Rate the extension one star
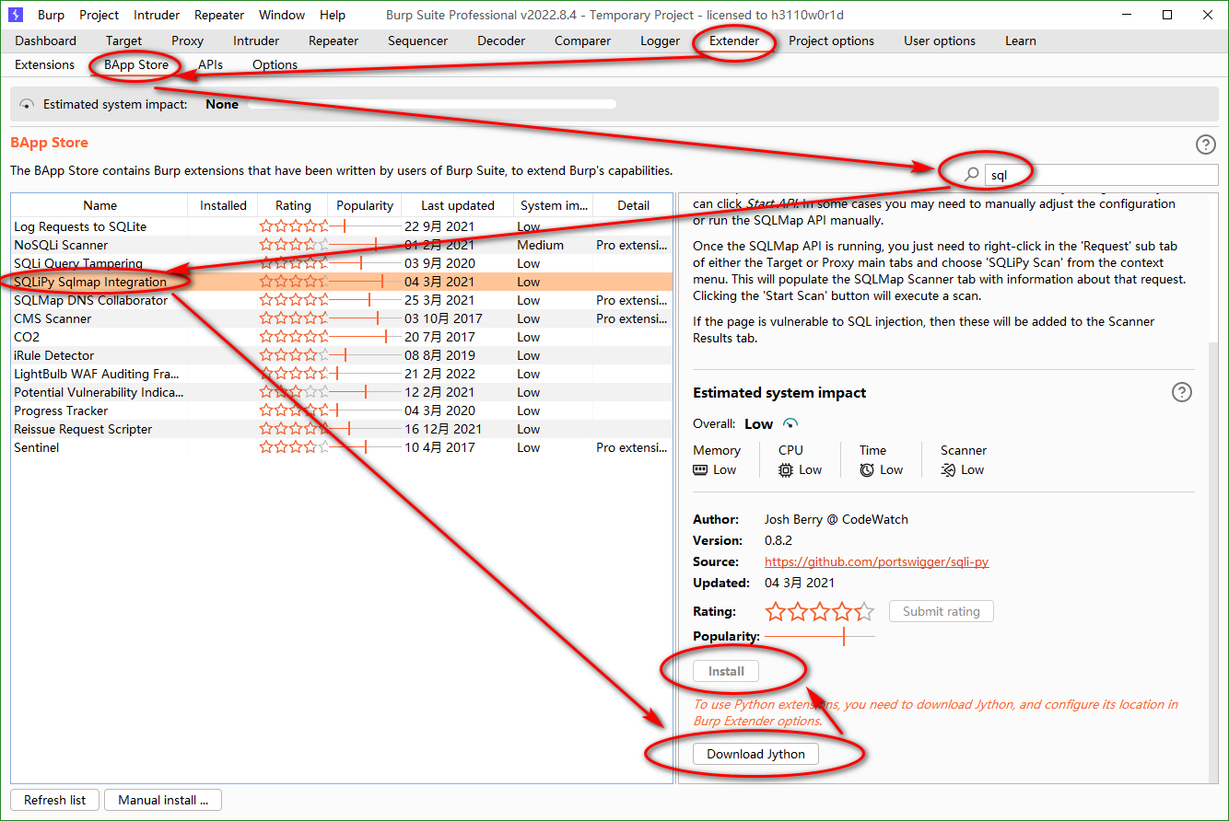 tap(776, 611)
